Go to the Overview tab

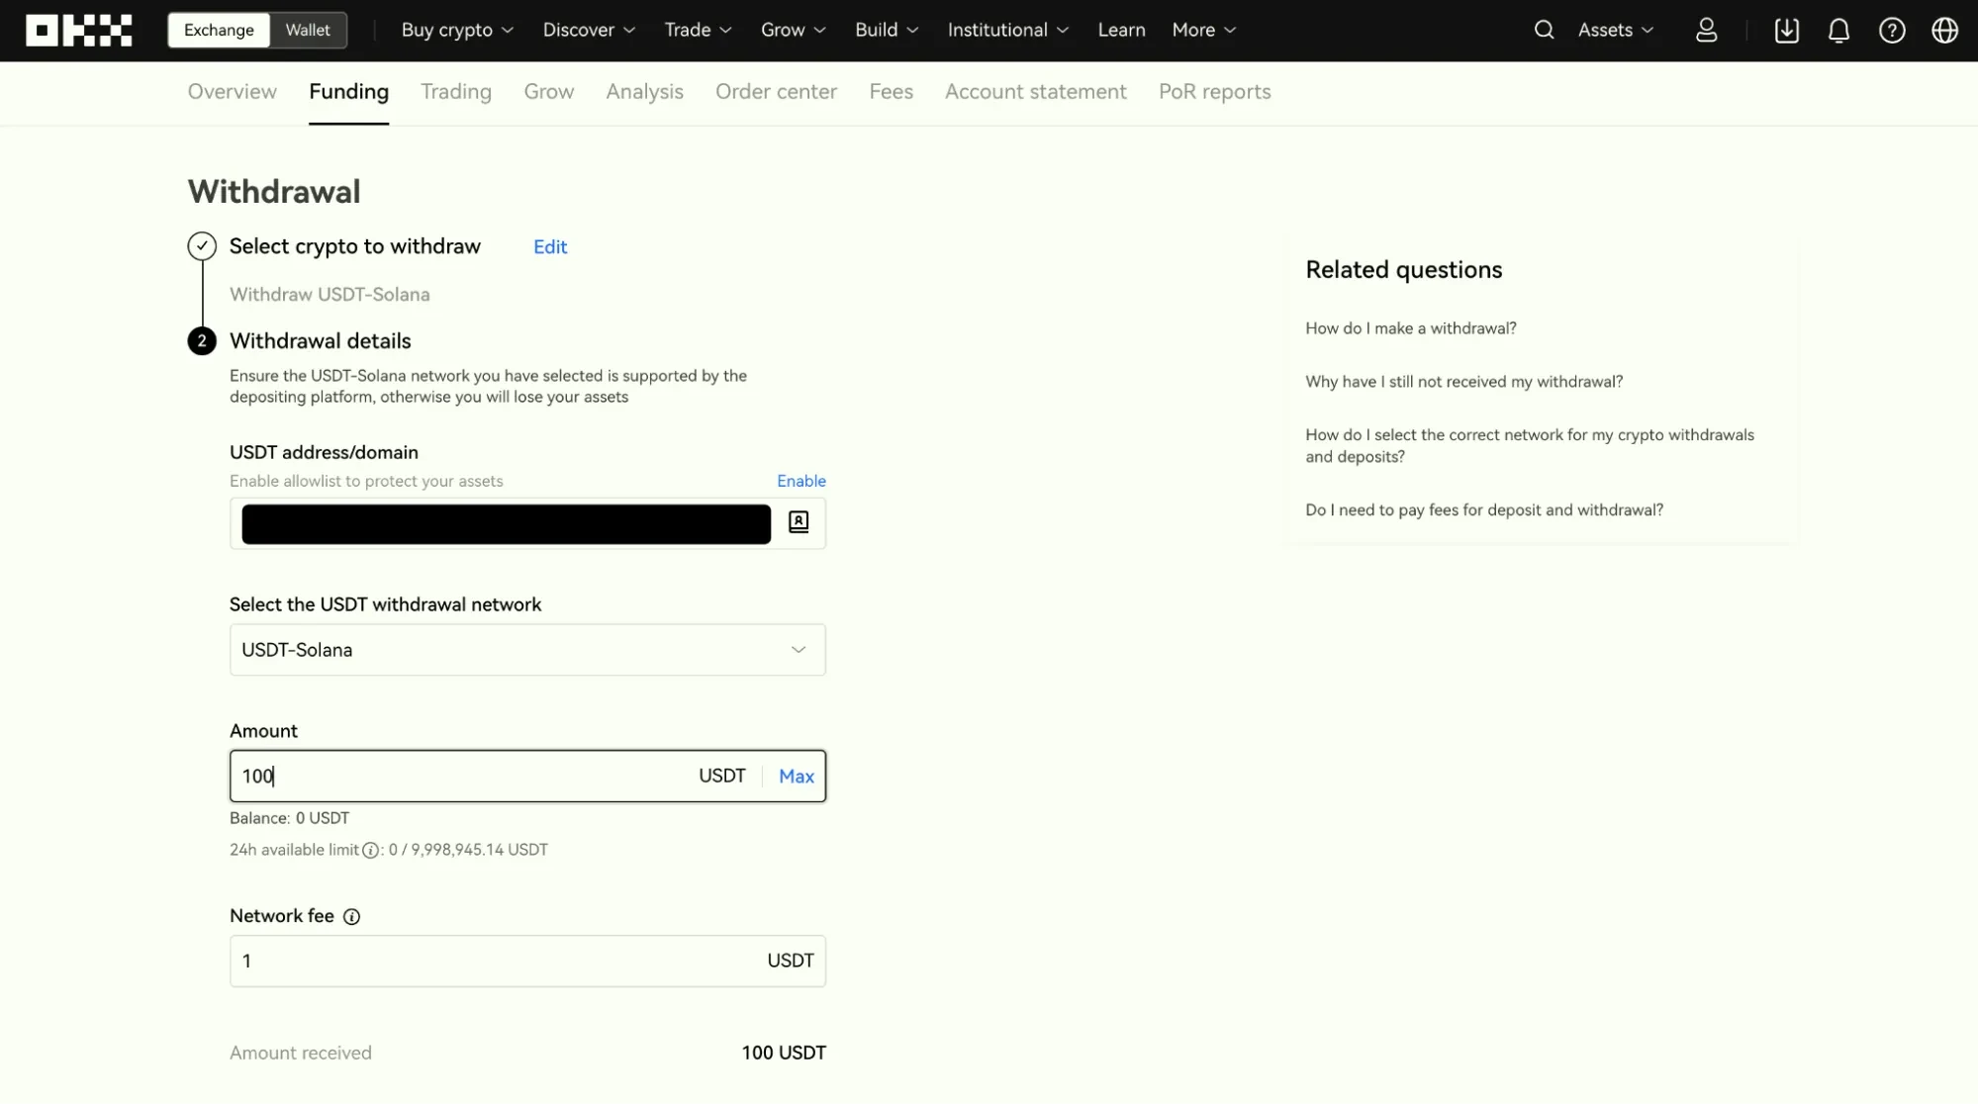(x=232, y=92)
